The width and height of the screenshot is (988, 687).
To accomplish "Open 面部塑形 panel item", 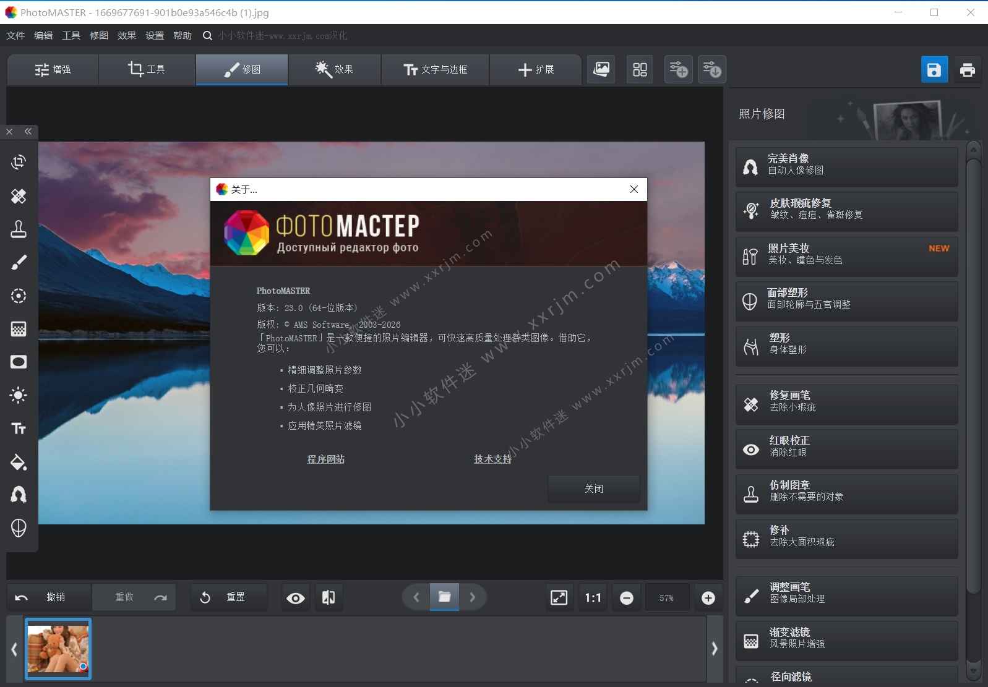I will click(846, 301).
